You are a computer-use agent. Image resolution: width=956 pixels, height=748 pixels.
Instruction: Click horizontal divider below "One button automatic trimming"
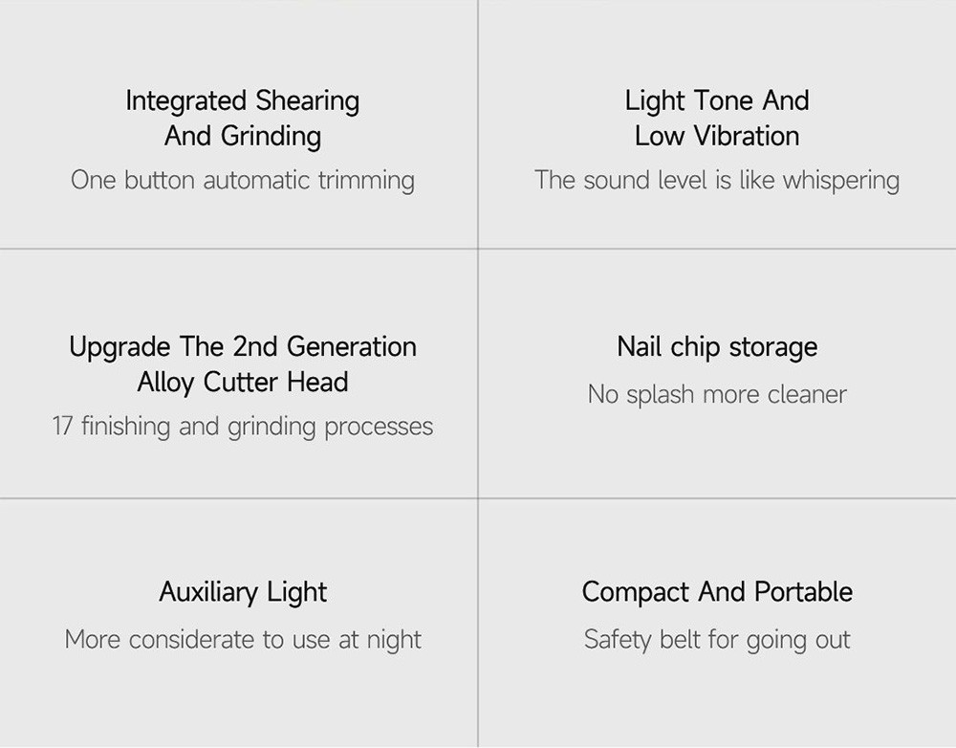click(239, 249)
